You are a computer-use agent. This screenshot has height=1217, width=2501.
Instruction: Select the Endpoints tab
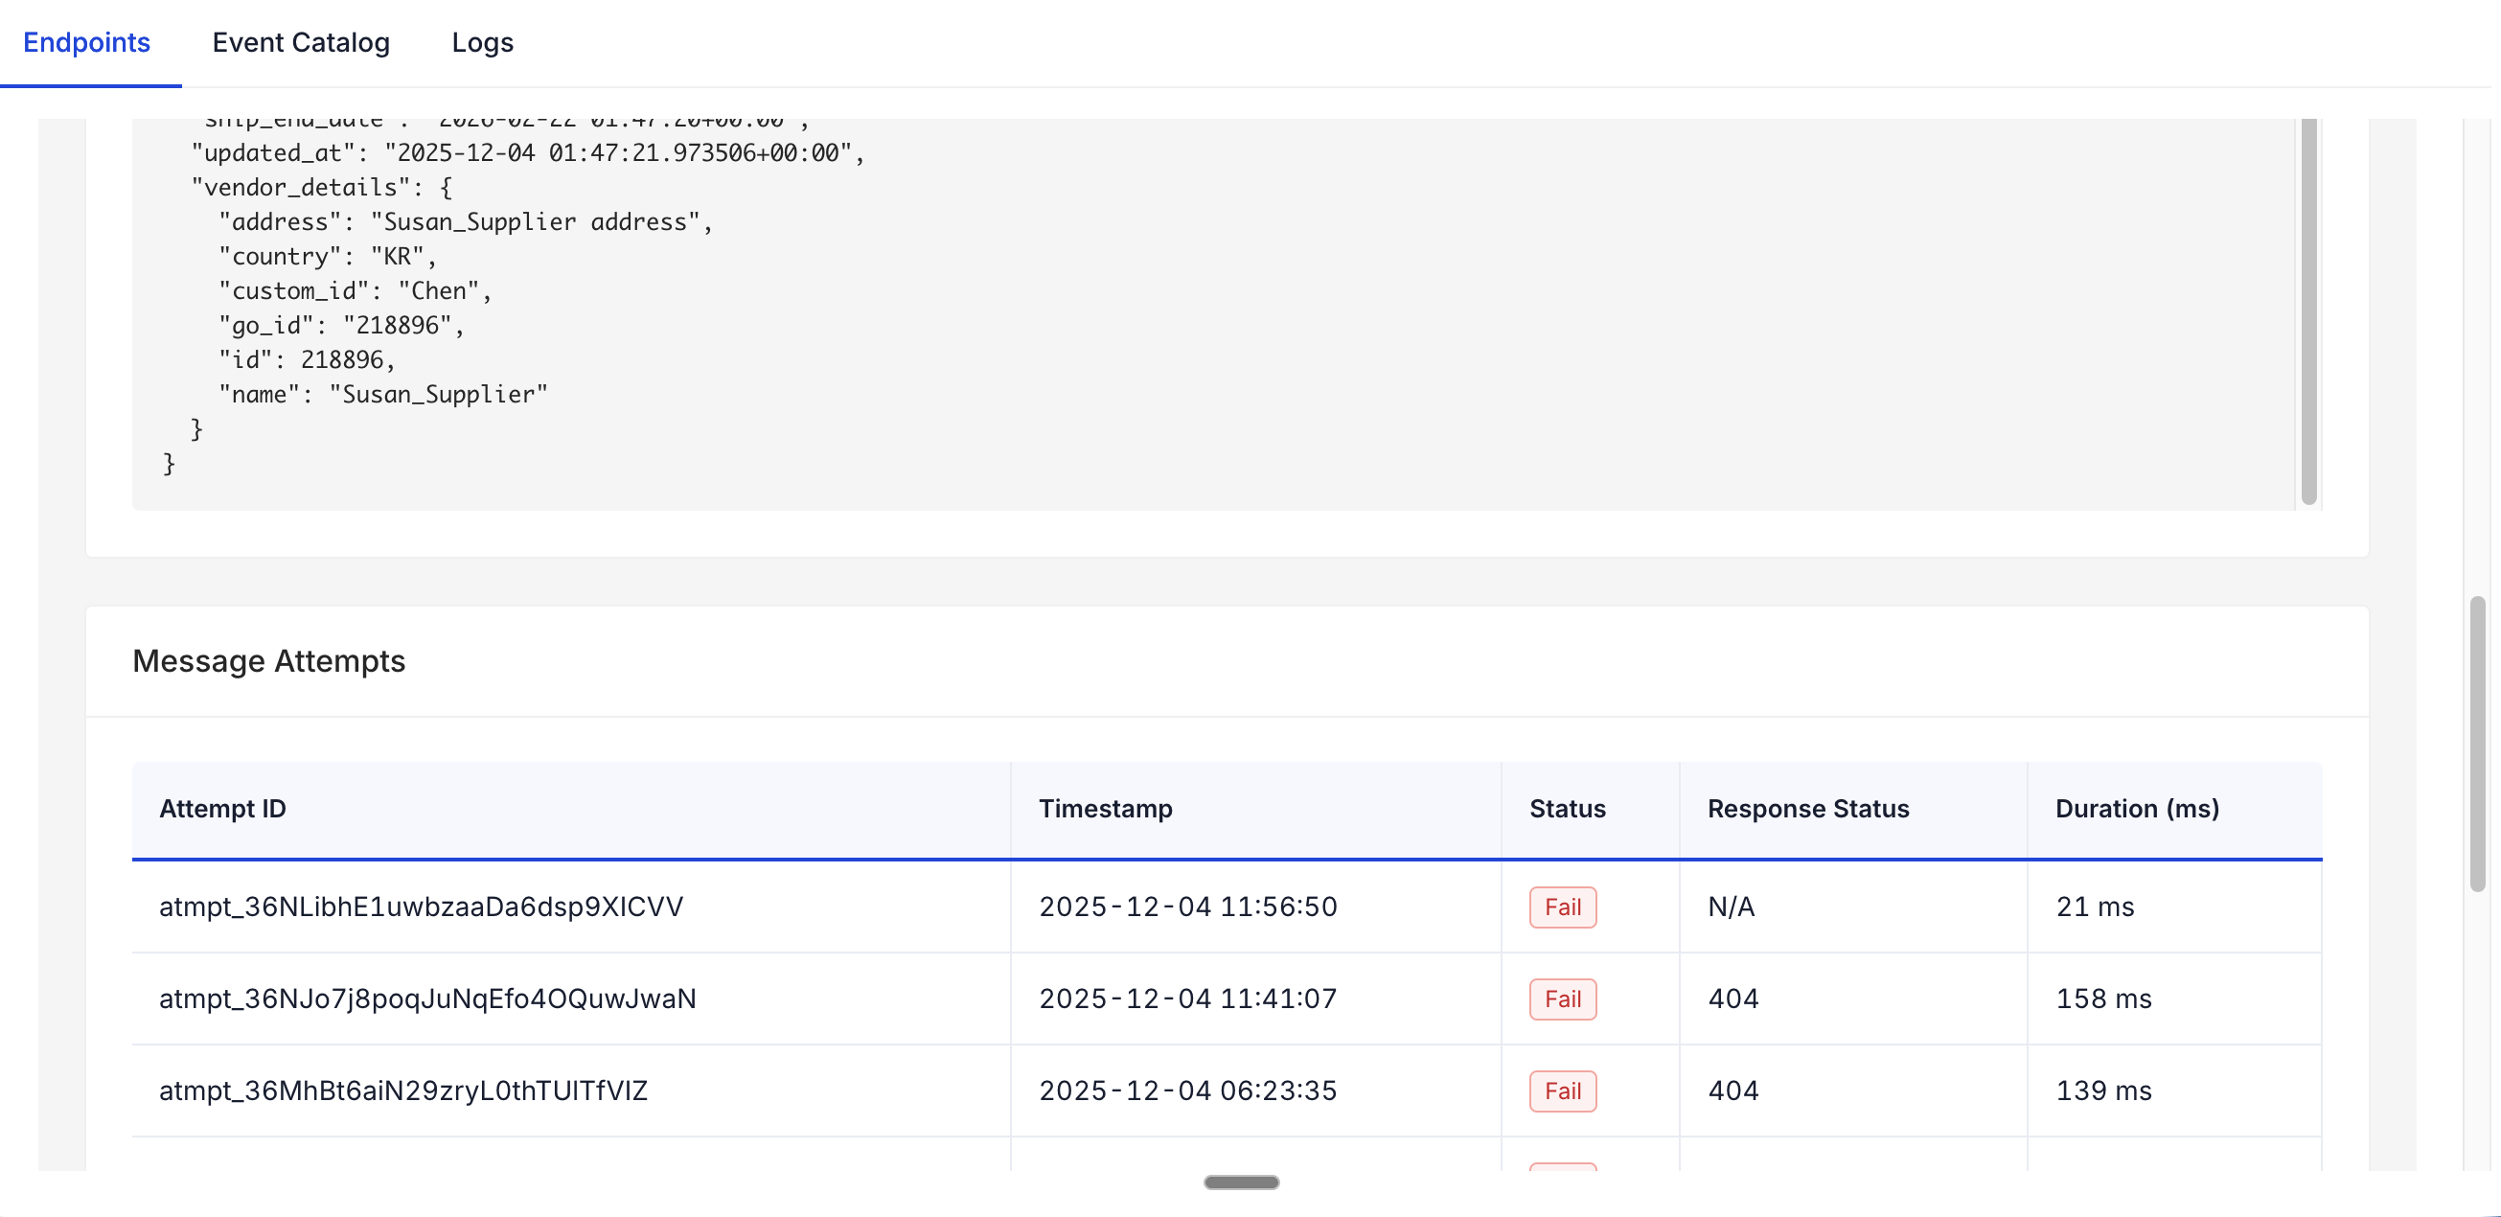(86, 43)
